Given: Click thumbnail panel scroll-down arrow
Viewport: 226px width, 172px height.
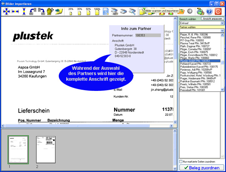Looking at the screenshot, I should click(x=175, y=169).
